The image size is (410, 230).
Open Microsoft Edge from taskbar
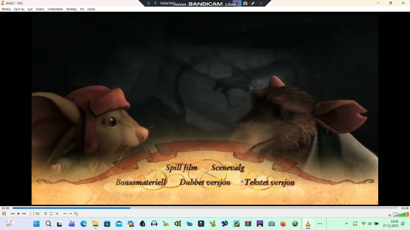click(x=84, y=224)
